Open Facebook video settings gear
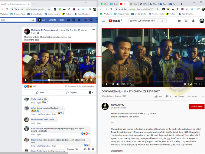The height and width of the screenshot is (154, 205). (82, 80)
